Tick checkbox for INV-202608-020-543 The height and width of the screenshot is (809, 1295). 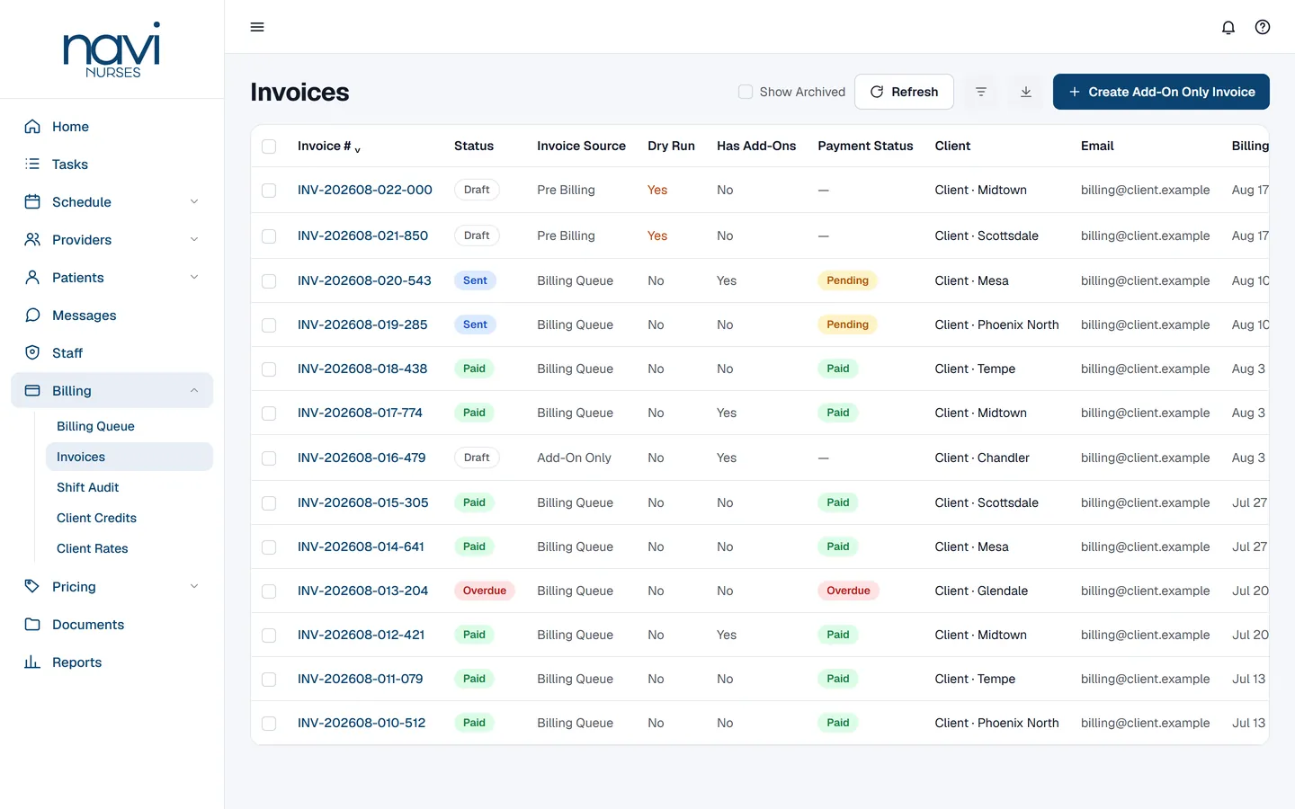tap(269, 281)
